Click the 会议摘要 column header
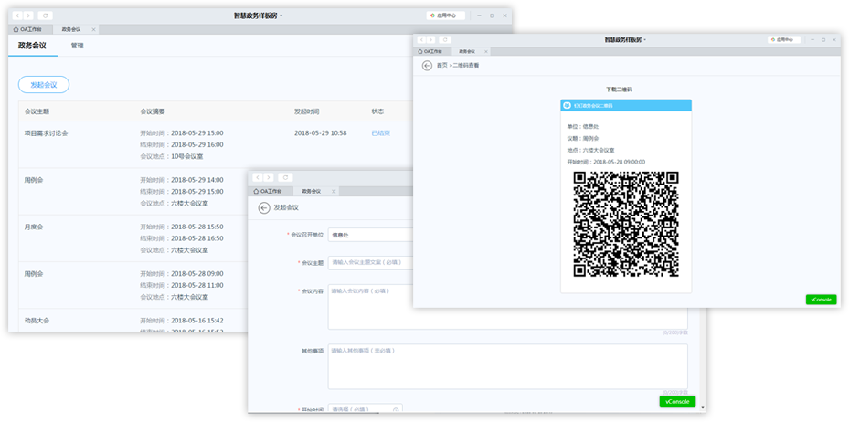The image size is (849, 422). pos(152,111)
